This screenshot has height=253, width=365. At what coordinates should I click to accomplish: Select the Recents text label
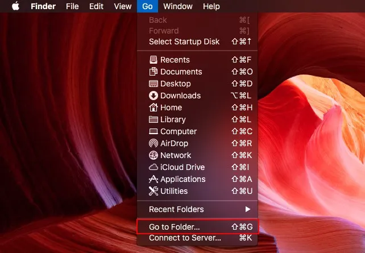point(175,60)
